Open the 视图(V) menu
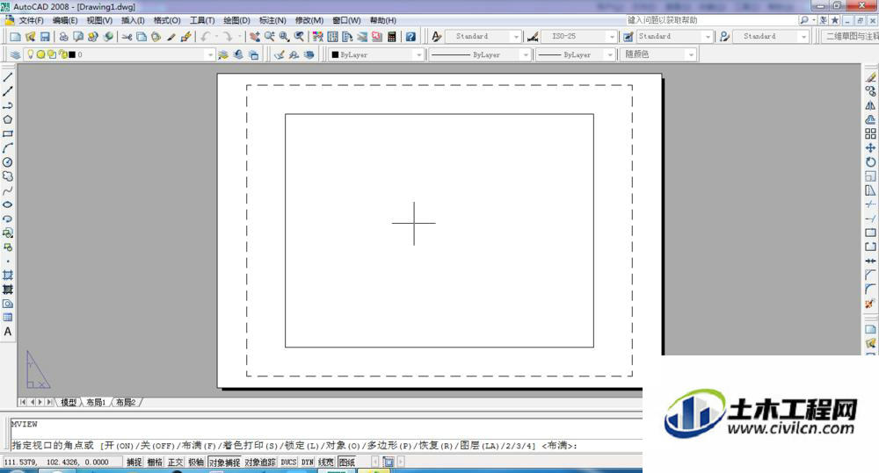This screenshot has width=879, height=473. tap(99, 20)
